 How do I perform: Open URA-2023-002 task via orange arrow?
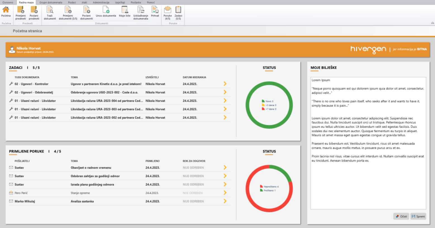point(225,117)
